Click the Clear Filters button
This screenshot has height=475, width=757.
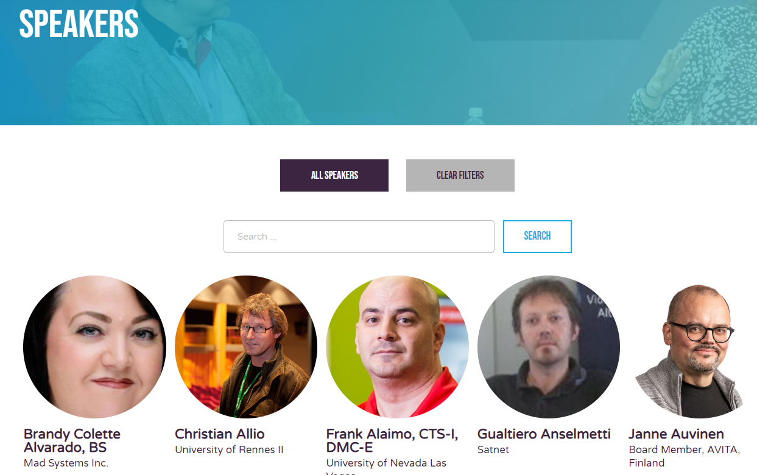(460, 175)
